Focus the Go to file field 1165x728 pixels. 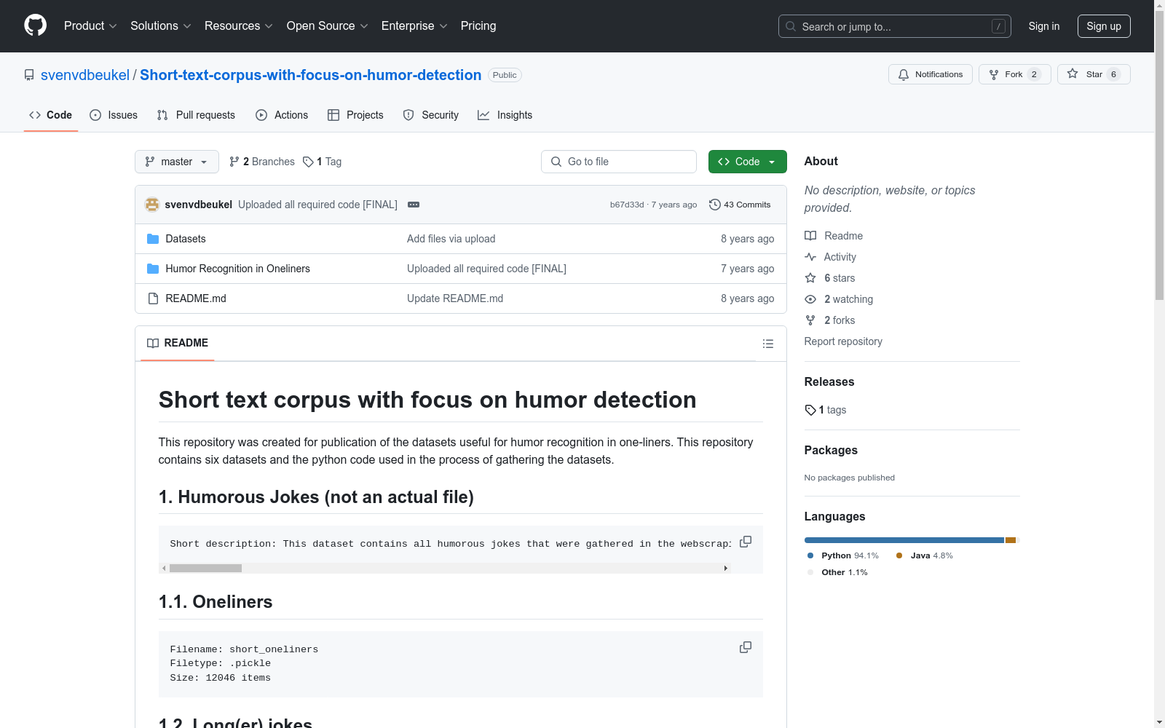pos(619,162)
